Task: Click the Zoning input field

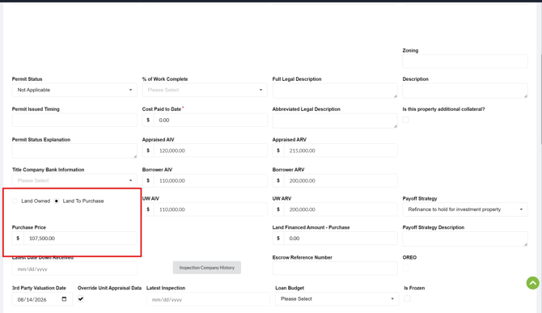Action: [465, 61]
